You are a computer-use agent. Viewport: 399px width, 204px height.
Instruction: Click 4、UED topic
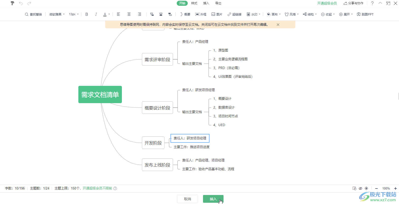click(x=219, y=125)
